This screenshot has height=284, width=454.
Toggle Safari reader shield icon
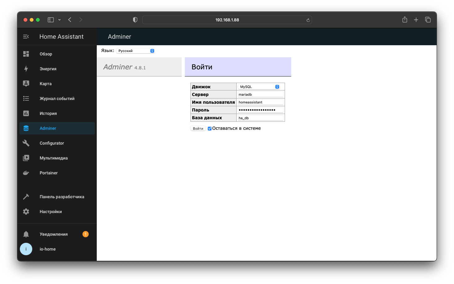[x=135, y=20]
